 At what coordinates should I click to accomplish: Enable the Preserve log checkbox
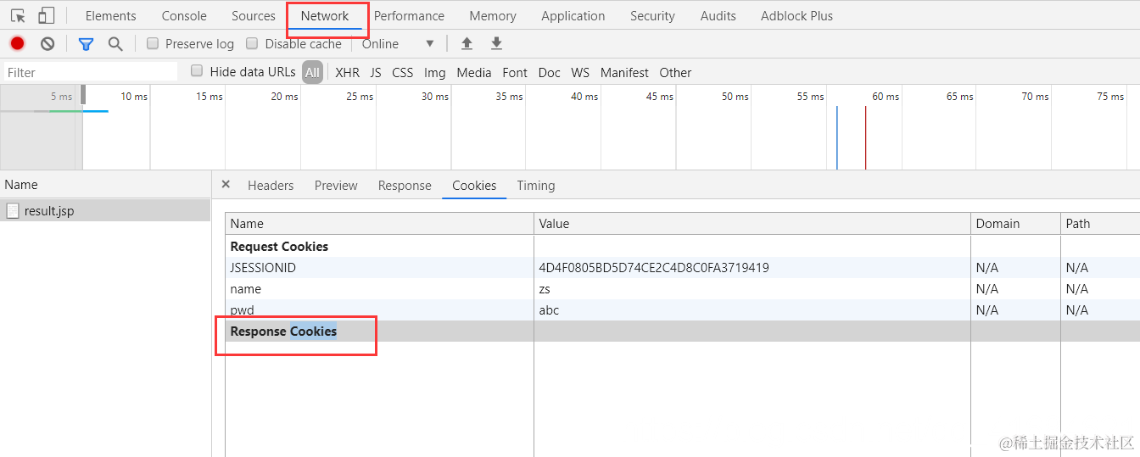153,43
